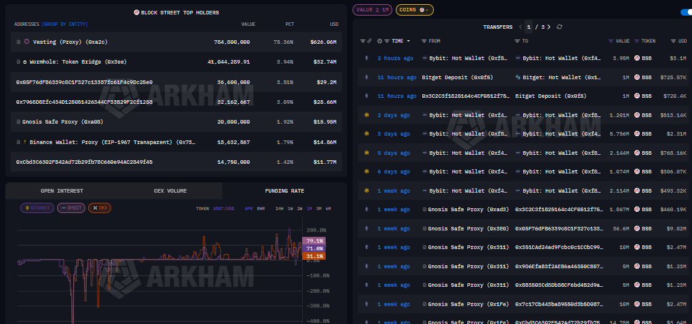Viewport: 692px width, 324px height.
Task: Click the Ethereum icon on the 2 hours ago transfer
Action: [x=366, y=58]
